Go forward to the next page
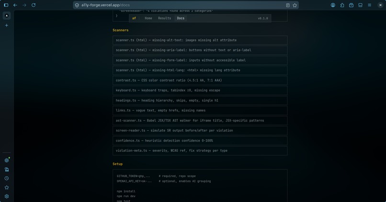The width and height of the screenshot is (386, 202). point(24,5)
